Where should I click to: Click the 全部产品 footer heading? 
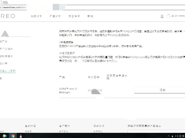point(30,126)
